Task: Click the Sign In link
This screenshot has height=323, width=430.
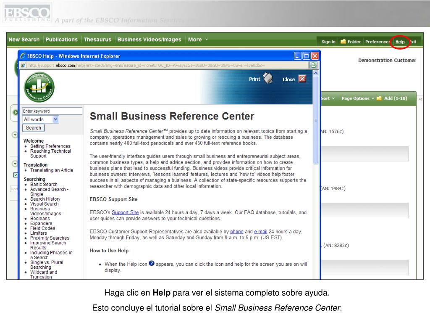Action: tap(328, 42)
